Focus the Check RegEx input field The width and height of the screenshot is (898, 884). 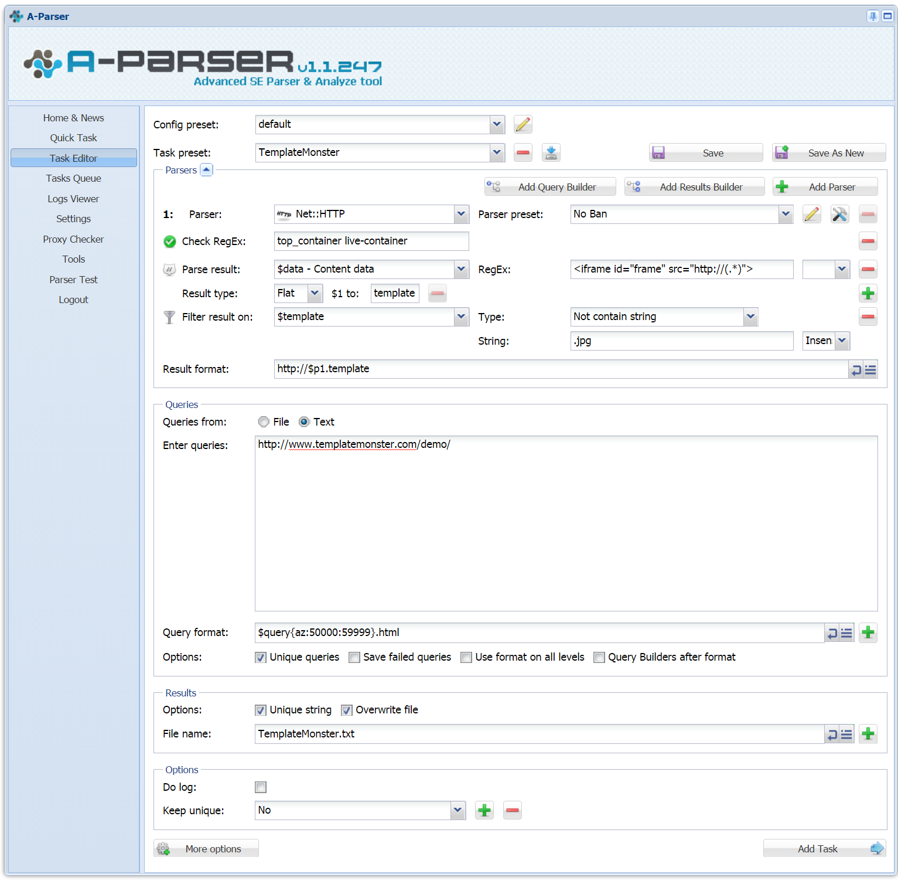371,241
